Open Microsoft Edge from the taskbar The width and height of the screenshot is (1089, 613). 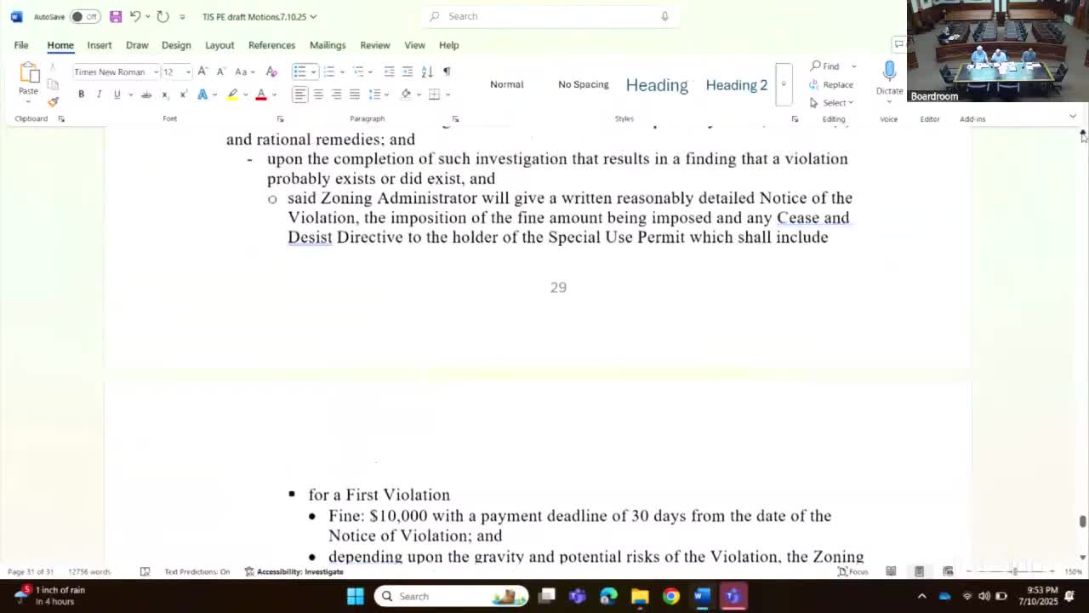pos(608,596)
